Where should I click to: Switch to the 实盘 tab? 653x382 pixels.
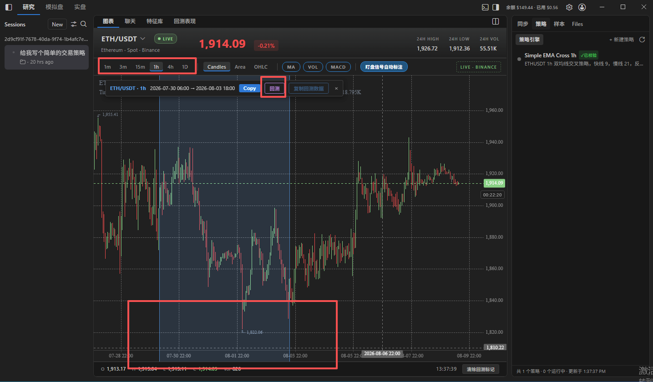[x=80, y=7]
